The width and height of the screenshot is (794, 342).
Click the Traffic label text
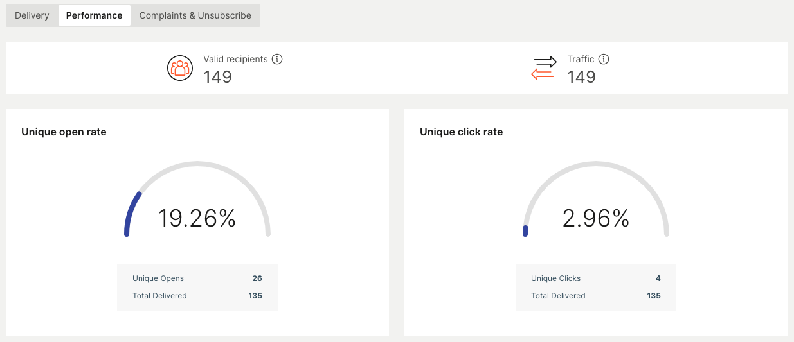click(581, 59)
